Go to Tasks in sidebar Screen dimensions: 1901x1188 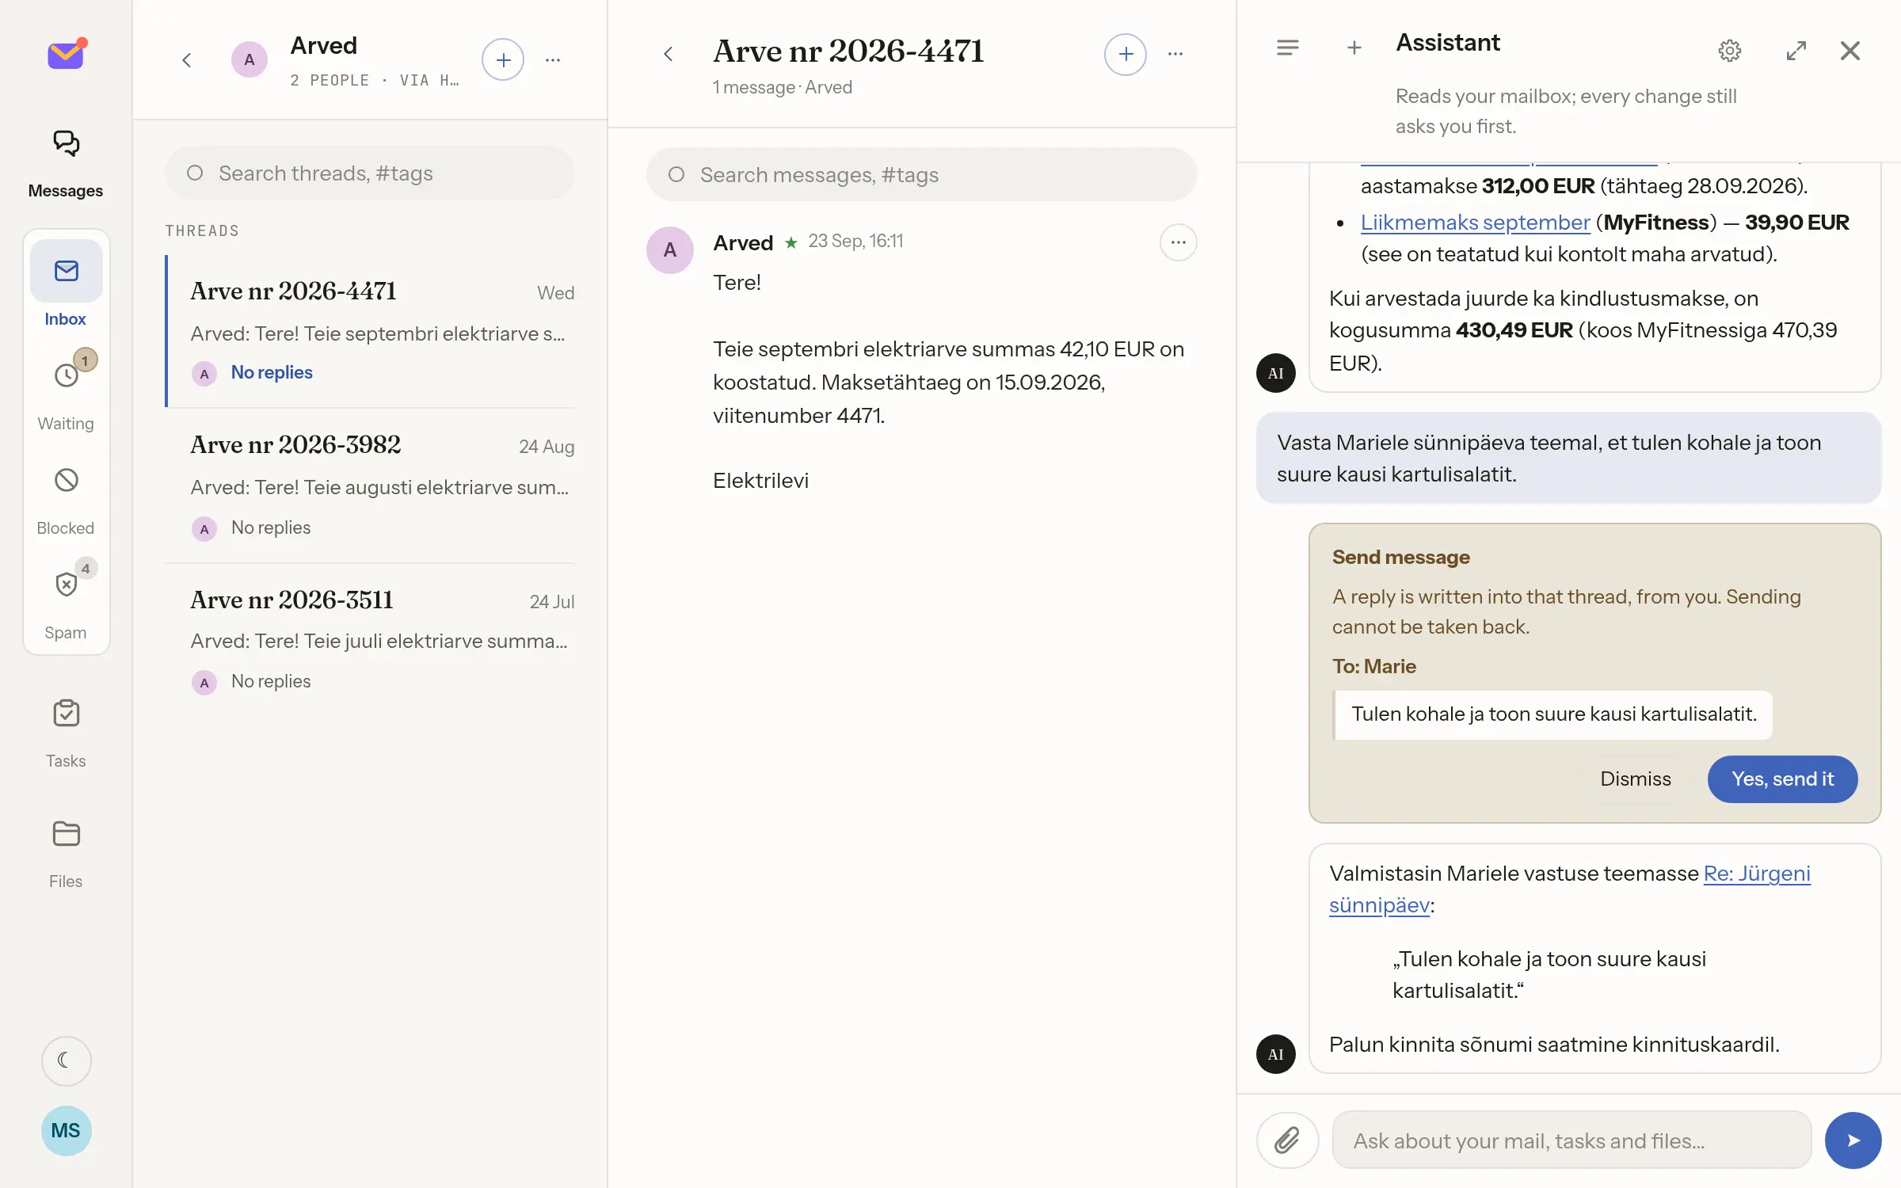pos(66,733)
